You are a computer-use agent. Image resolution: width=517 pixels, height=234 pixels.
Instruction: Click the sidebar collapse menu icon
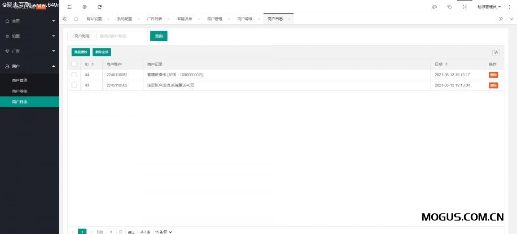[70, 7]
